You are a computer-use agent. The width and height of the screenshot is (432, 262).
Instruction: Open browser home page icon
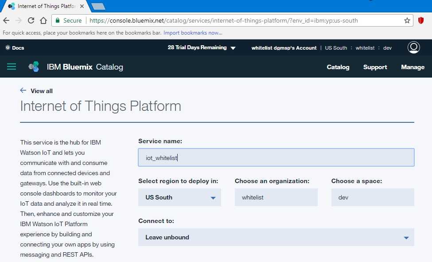pyautogui.click(x=43, y=20)
